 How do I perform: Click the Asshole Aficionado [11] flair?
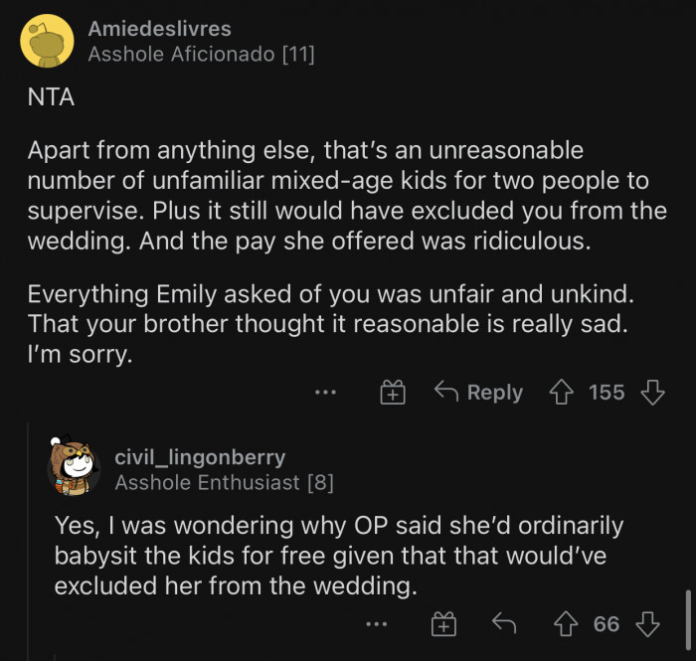pos(201,55)
